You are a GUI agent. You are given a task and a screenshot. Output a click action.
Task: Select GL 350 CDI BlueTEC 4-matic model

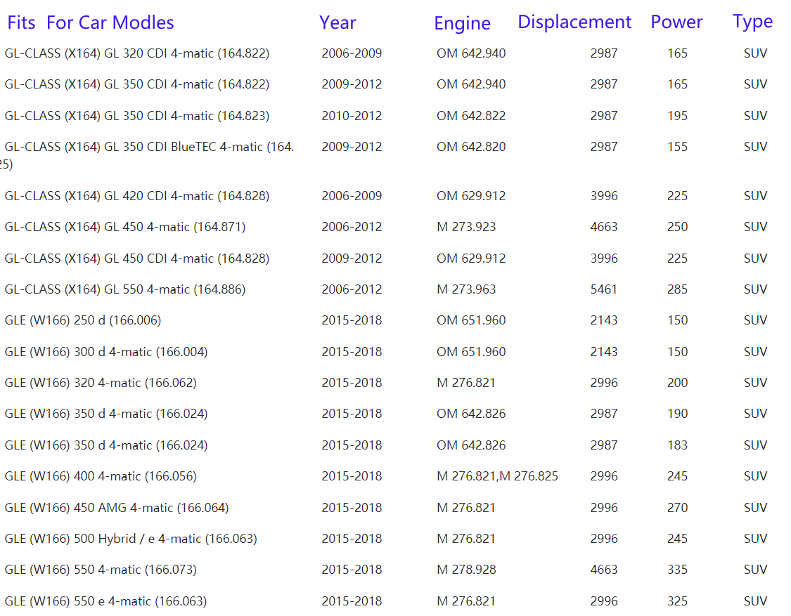tap(149, 147)
